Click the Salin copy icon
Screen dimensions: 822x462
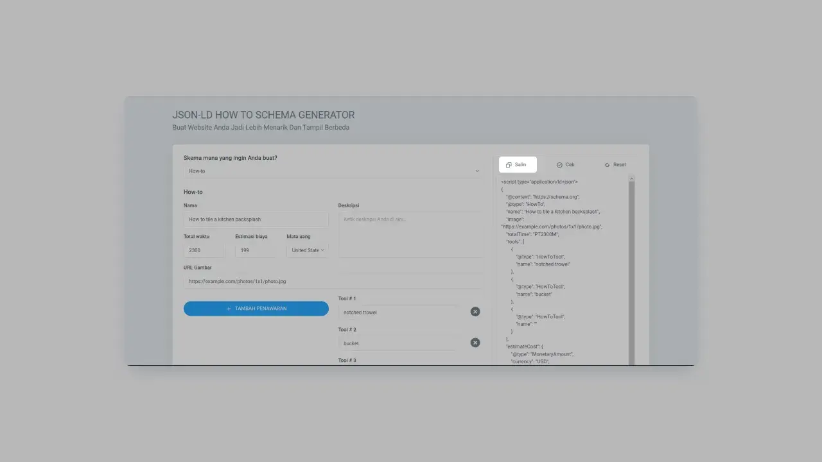[509, 165]
